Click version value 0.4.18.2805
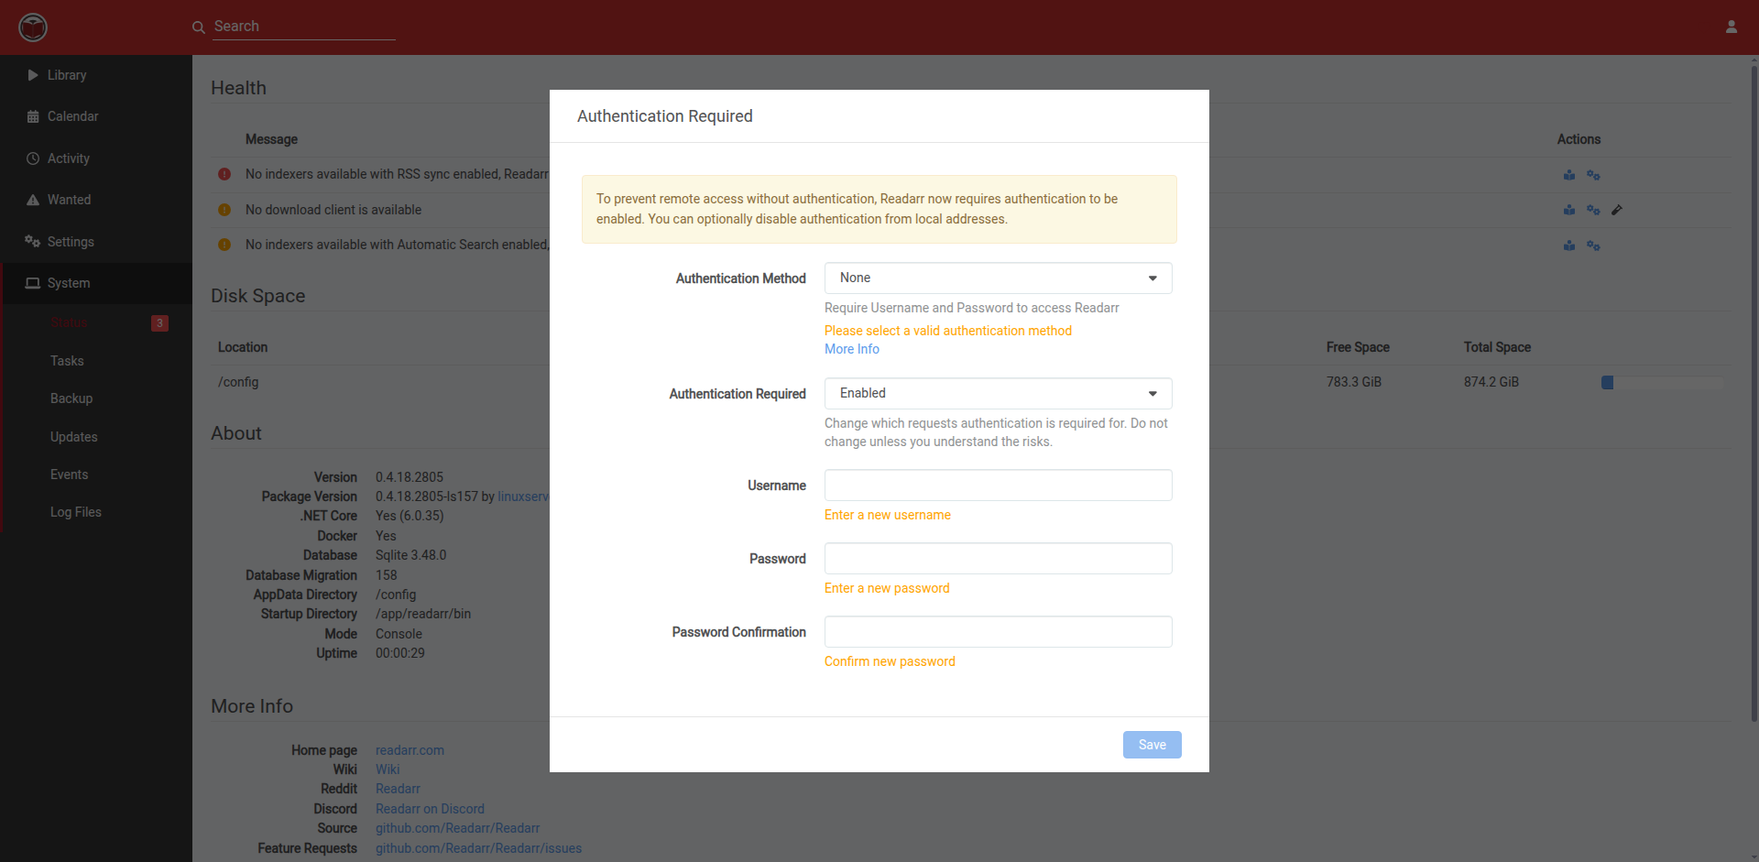 click(410, 477)
